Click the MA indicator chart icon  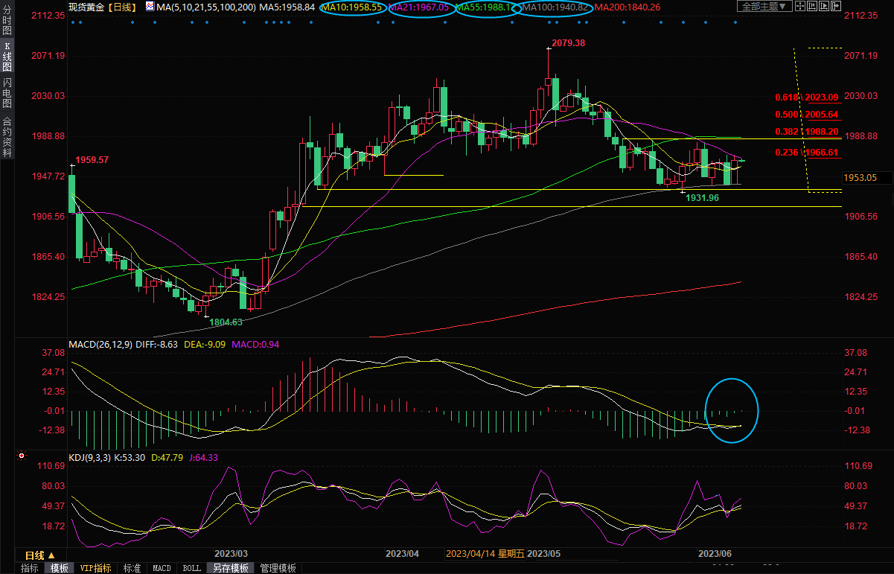[150, 7]
